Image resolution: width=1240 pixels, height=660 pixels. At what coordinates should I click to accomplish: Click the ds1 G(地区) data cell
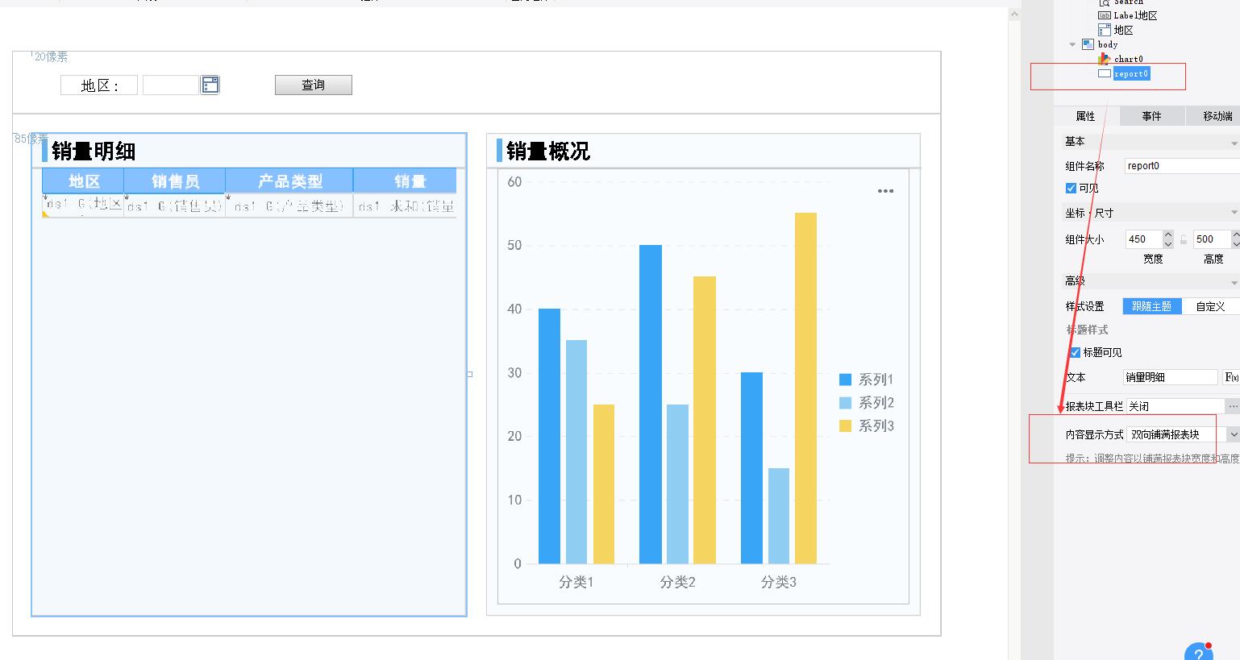(x=84, y=205)
